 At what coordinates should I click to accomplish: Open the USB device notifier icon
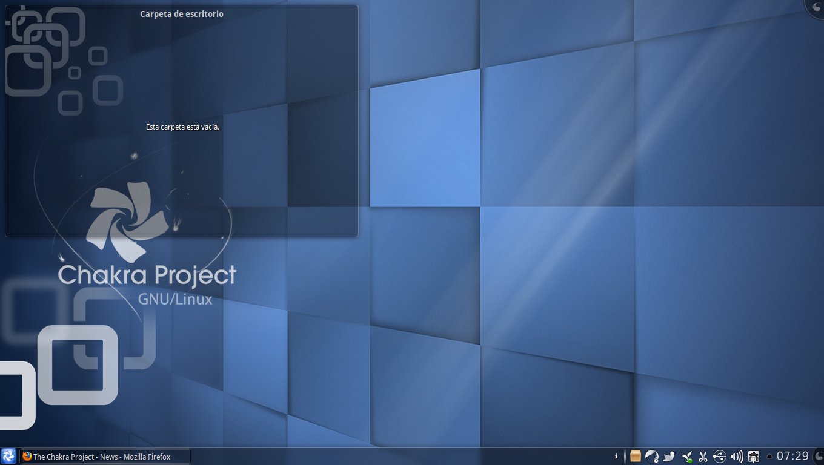click(720, 457)
